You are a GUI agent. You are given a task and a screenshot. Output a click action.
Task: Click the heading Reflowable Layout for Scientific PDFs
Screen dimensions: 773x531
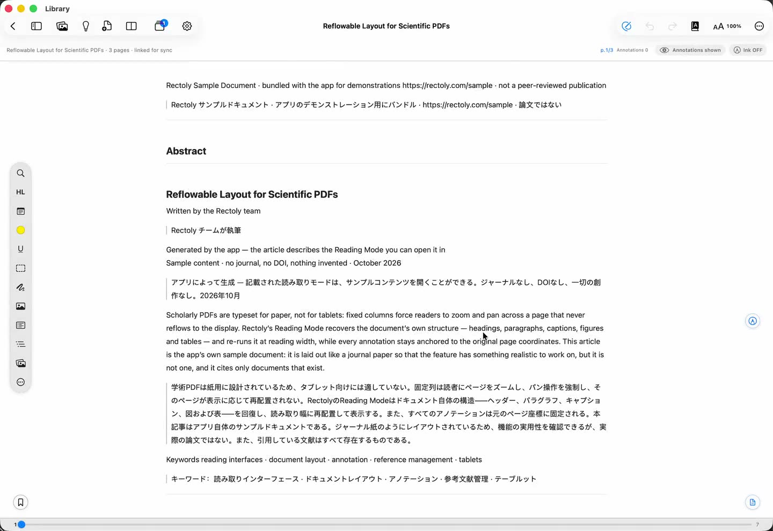coord(252,194)
